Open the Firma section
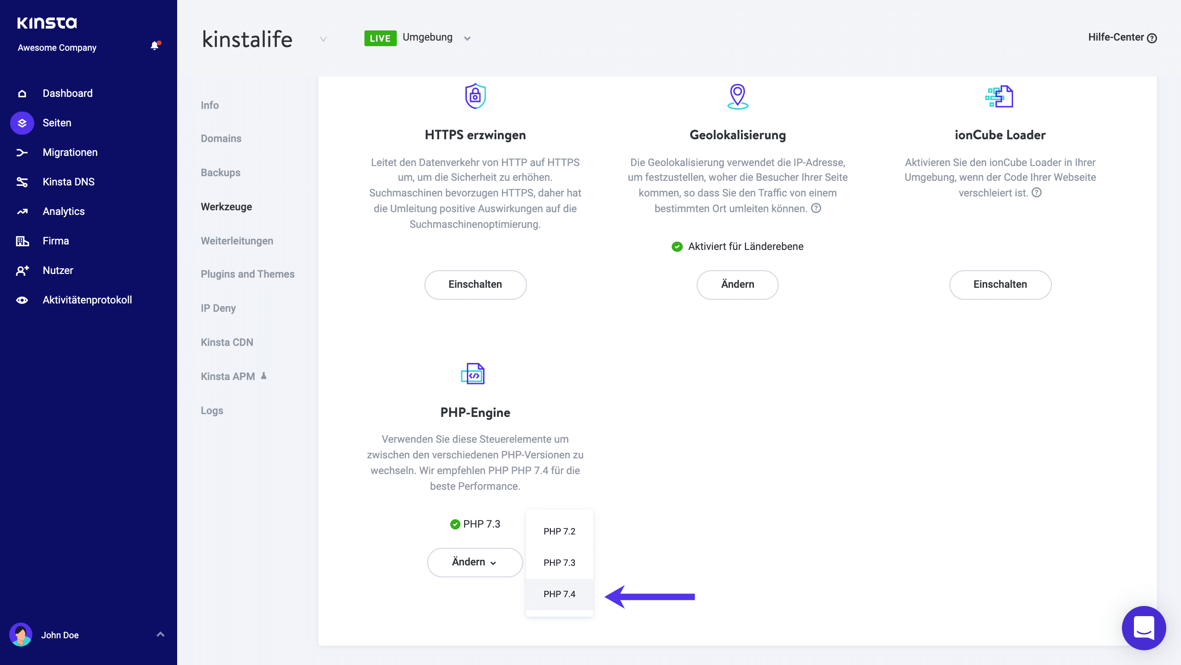Viewport: 1181px width, 665px height. [55, 240]
